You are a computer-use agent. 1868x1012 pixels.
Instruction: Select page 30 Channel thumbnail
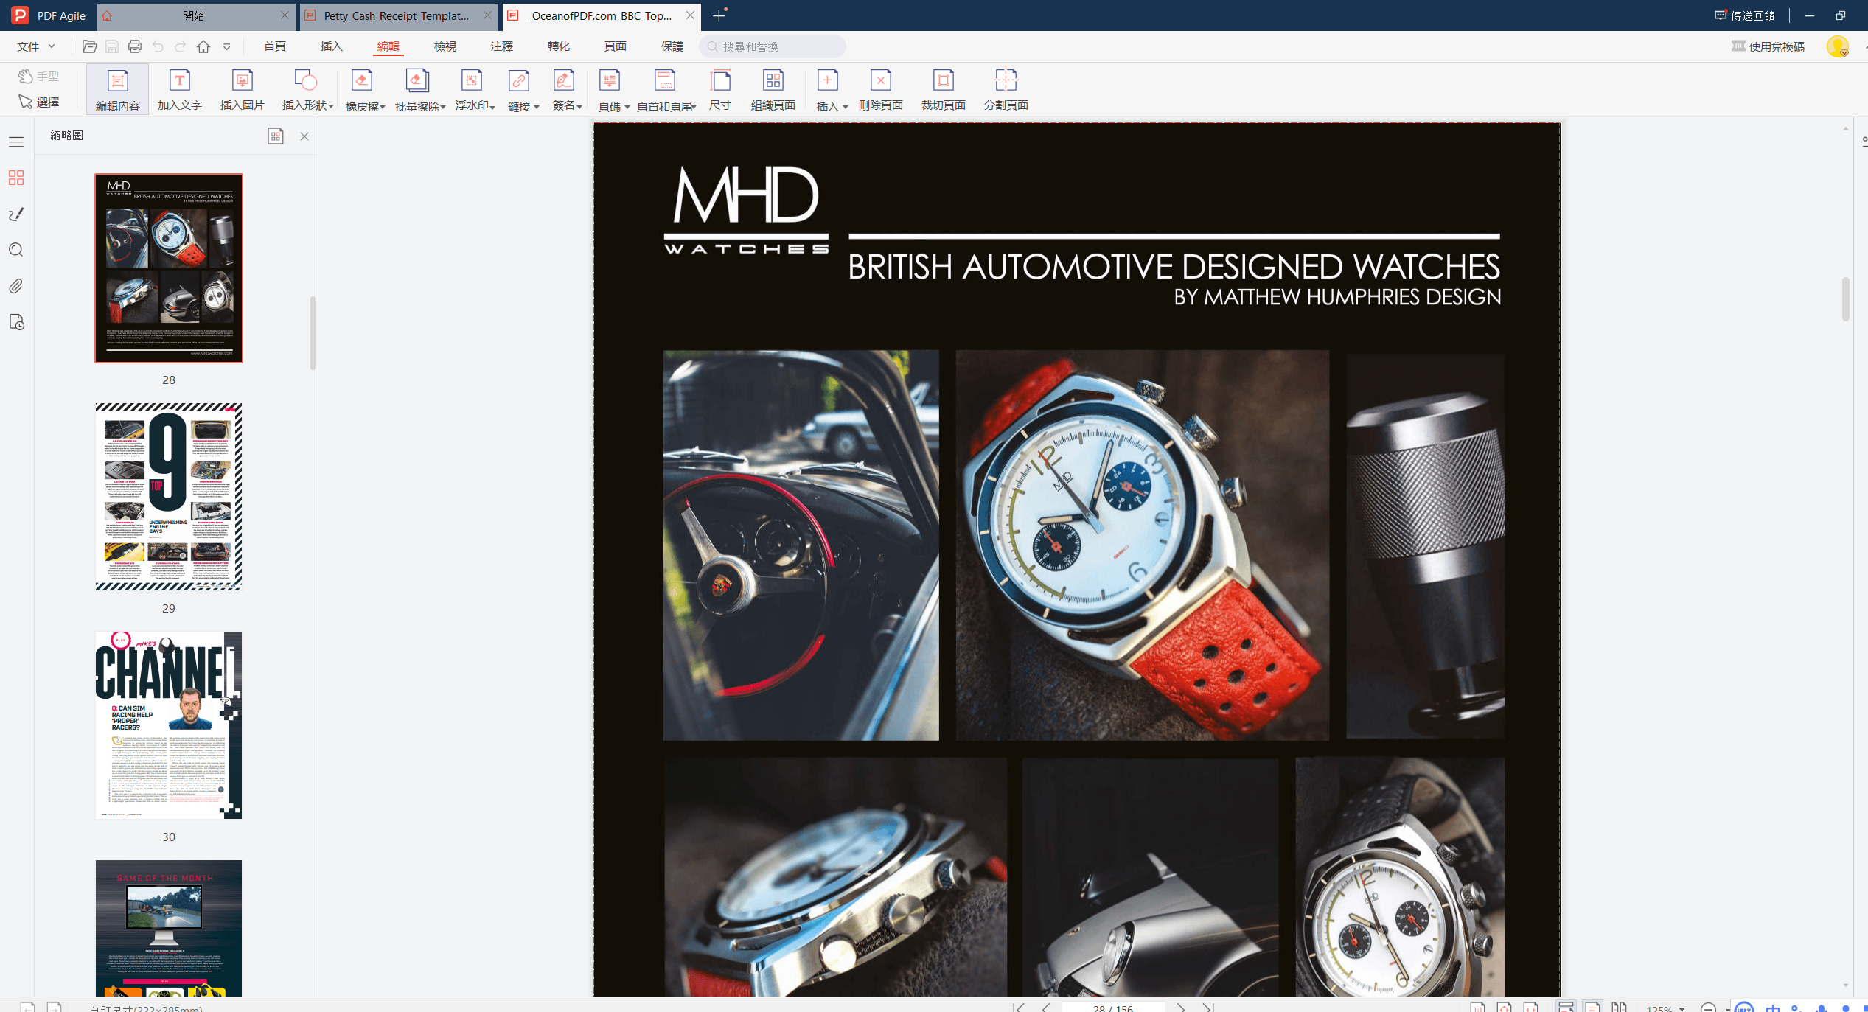[x=169, y=725]
